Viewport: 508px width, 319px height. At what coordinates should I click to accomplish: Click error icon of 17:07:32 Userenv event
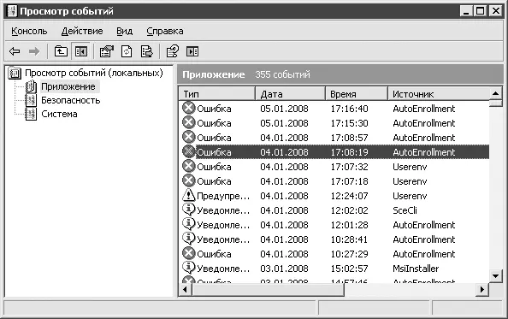tap(188, 166)
